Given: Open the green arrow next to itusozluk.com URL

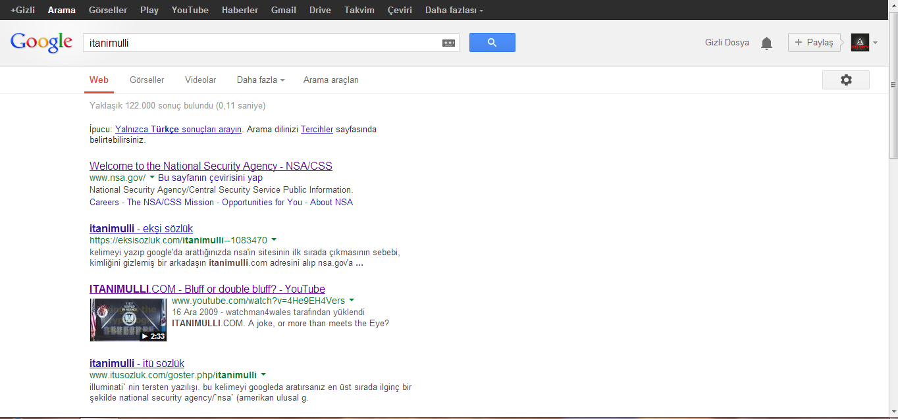Looking at the screenshot, I should click(x=263, y=375).
